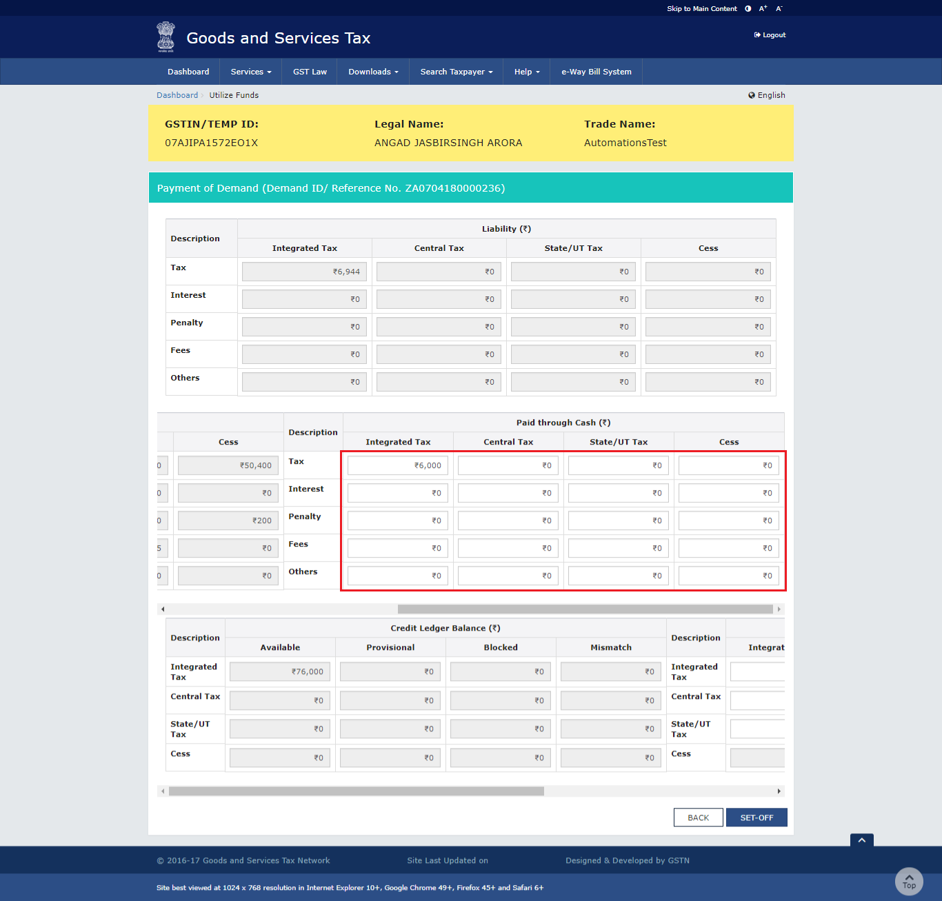Select the Integrated Tax cash input showing ₹6,000
Screen dimensions: 942x901
click(x=398, y=465)
